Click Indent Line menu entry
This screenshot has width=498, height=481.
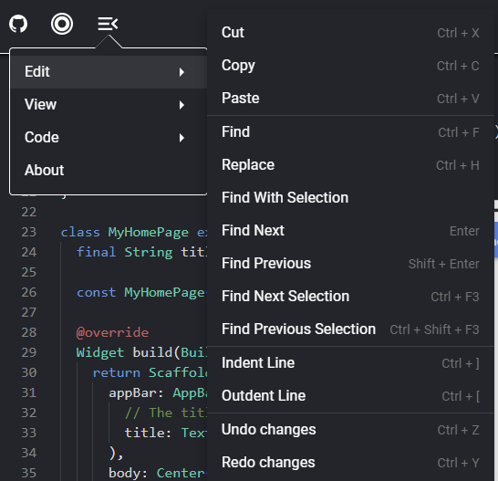click(350, 363)
